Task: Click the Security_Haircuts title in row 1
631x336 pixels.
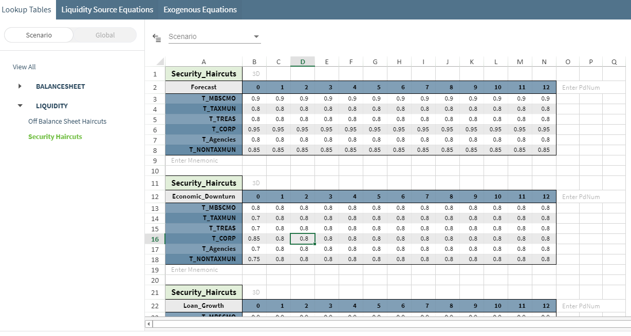Action: (x=203, y=74)
